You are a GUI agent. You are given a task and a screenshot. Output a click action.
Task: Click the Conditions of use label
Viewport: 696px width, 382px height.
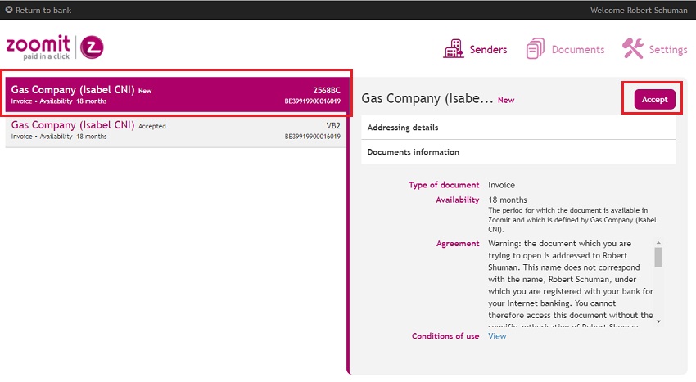[445, 336]
